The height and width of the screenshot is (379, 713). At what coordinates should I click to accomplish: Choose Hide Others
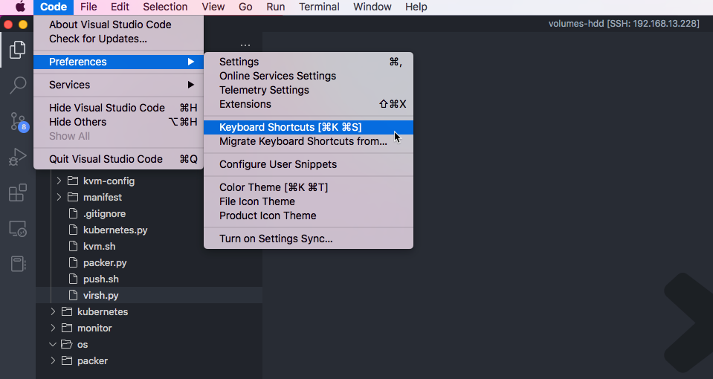[119, 122]
